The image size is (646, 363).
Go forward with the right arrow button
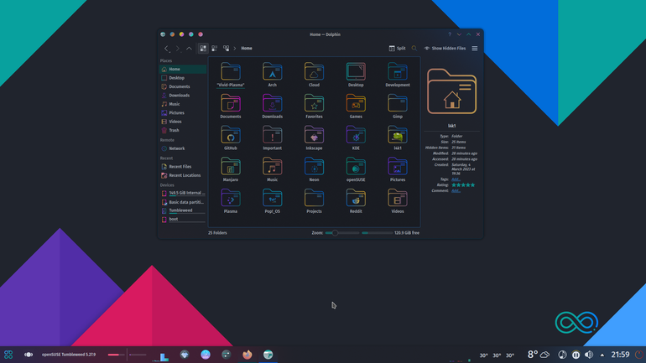pos(178,49)
